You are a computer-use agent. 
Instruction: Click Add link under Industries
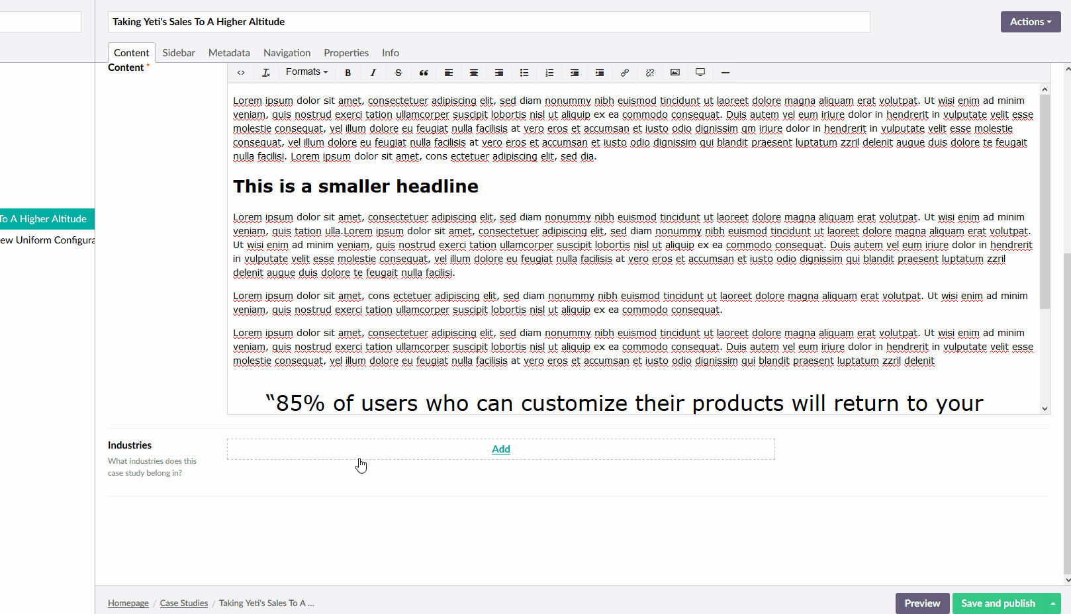501,449
